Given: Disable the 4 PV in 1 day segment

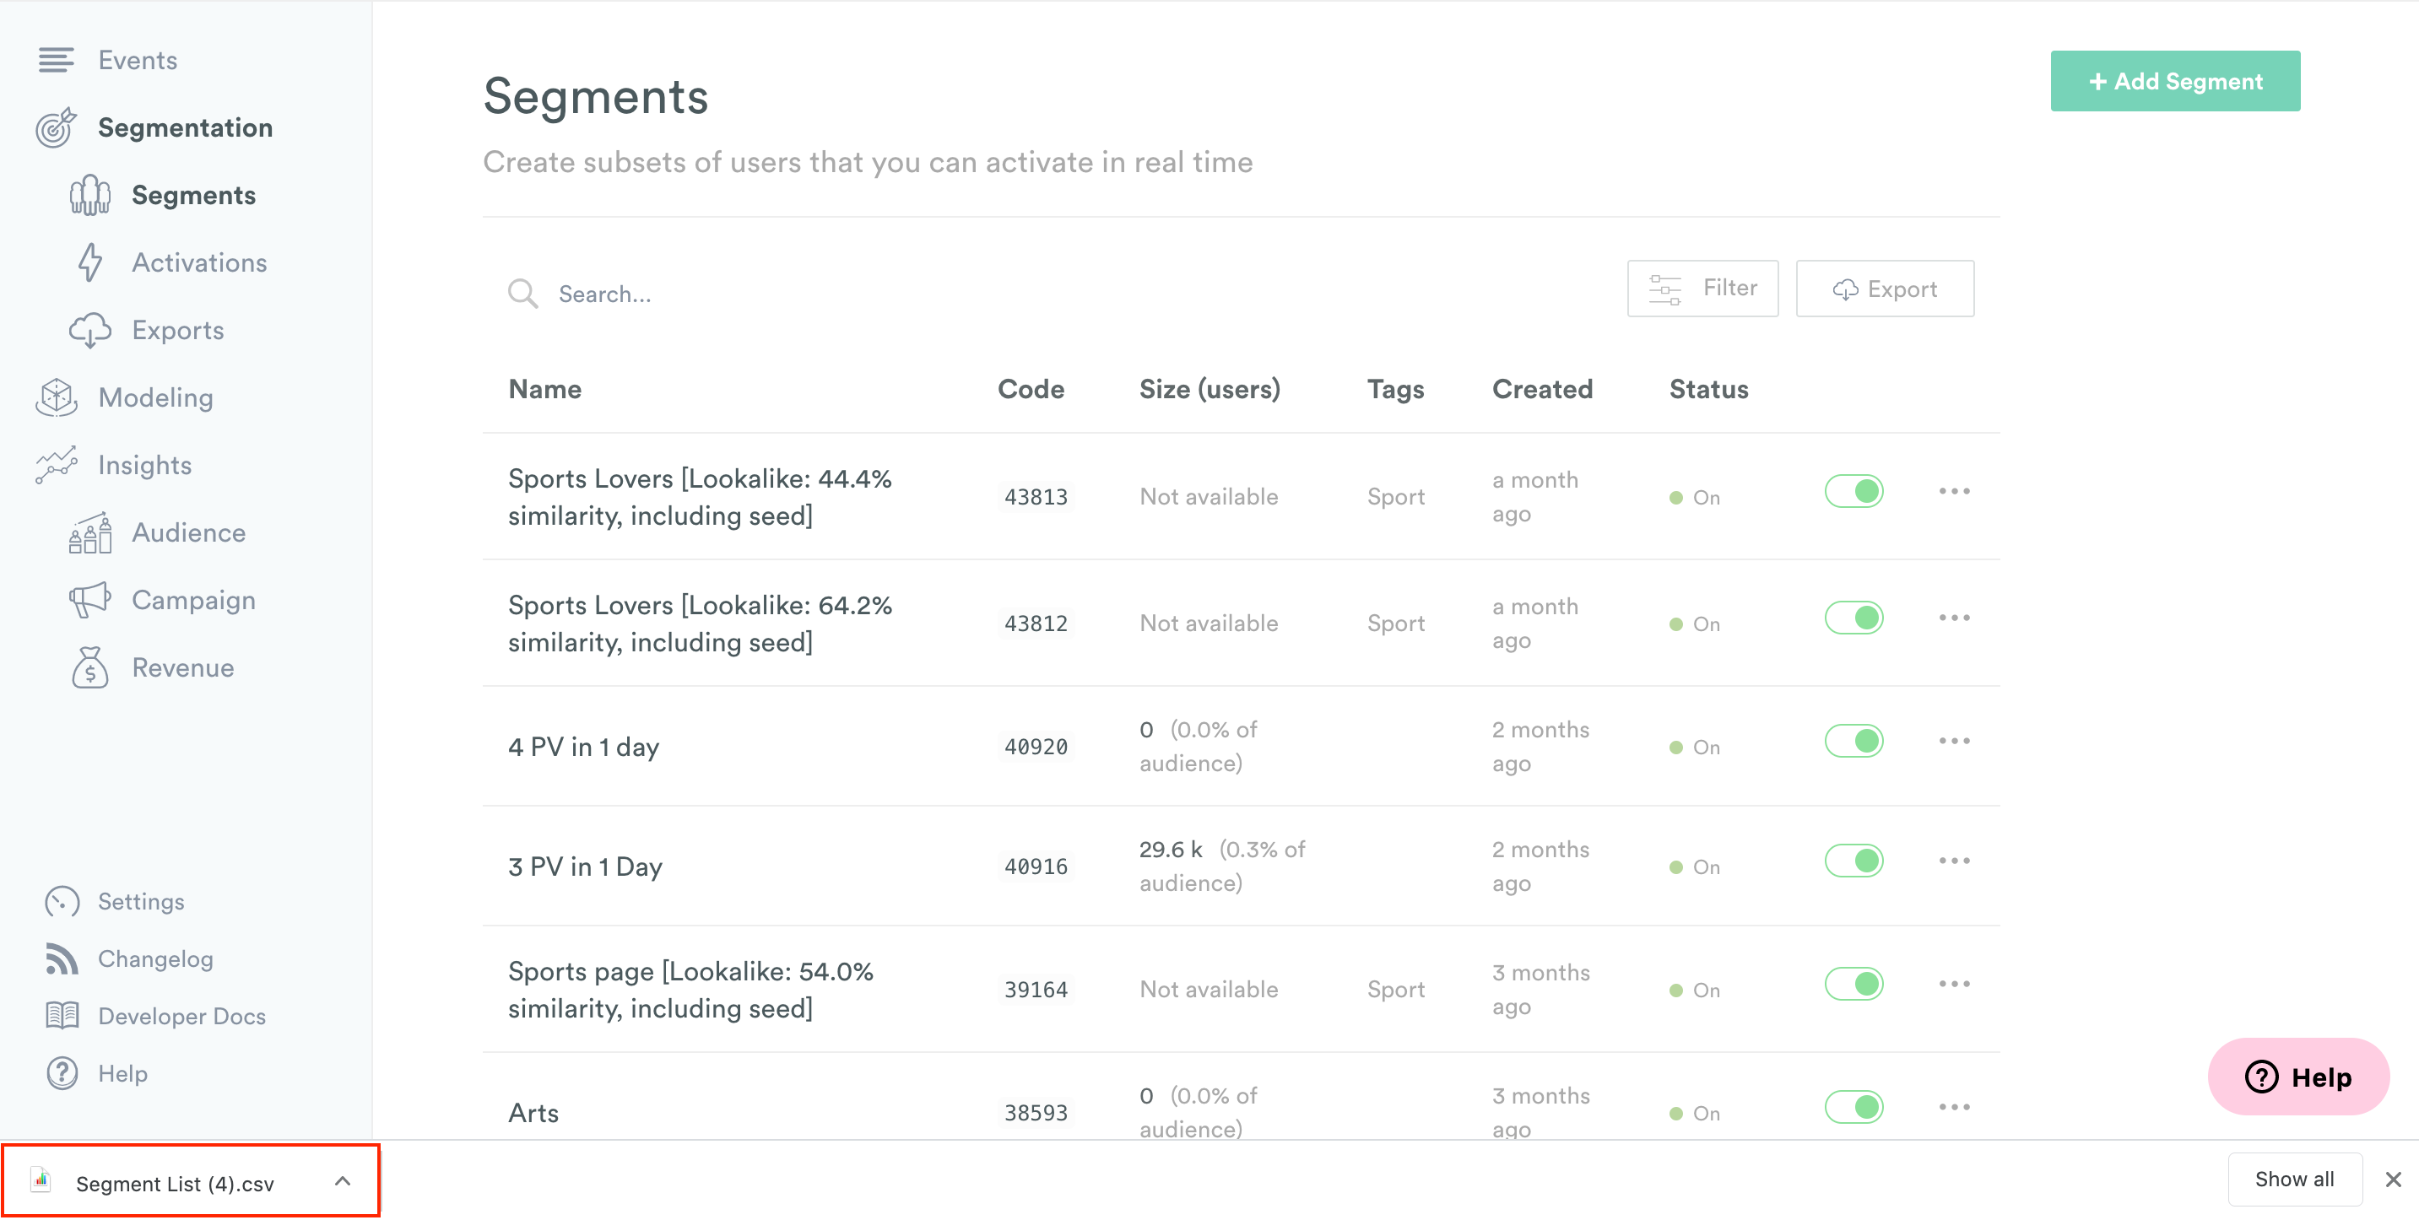Looking at the screenshot, I should [1853, 741].
